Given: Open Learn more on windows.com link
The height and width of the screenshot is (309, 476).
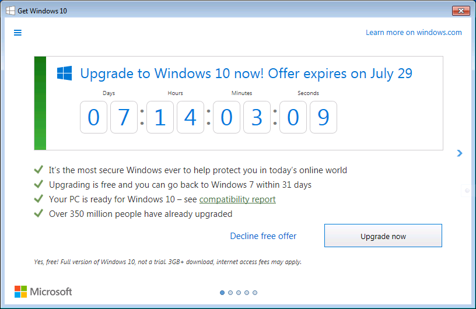Looking at the screenshot, I should pos(414,33).
